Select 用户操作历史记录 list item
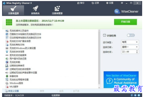 click(18, 59)
